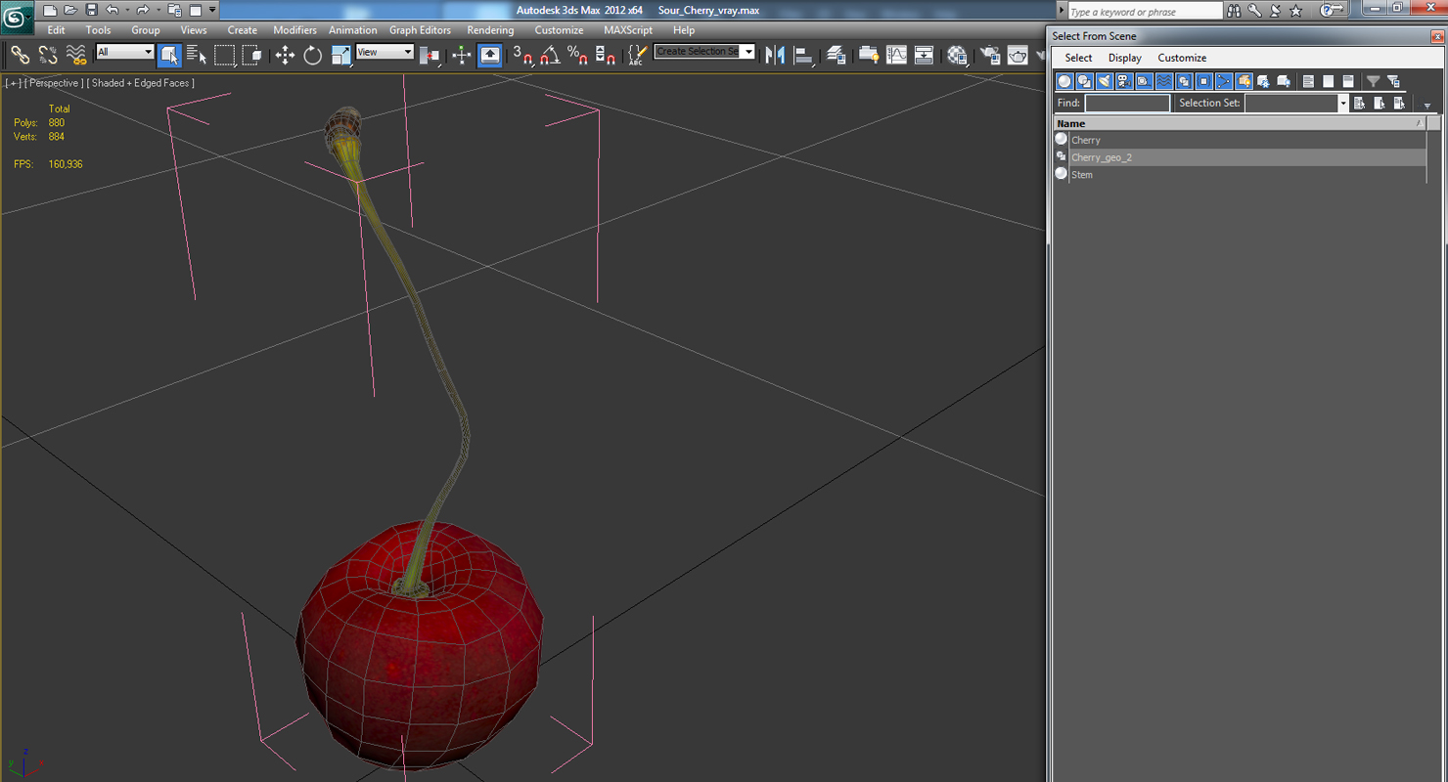Screen dimensions: 1448x782
Task: Click the binoculars search icon
Action: 1234,11
